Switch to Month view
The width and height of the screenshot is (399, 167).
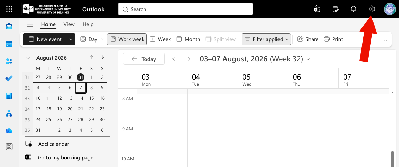pos(188,39)
